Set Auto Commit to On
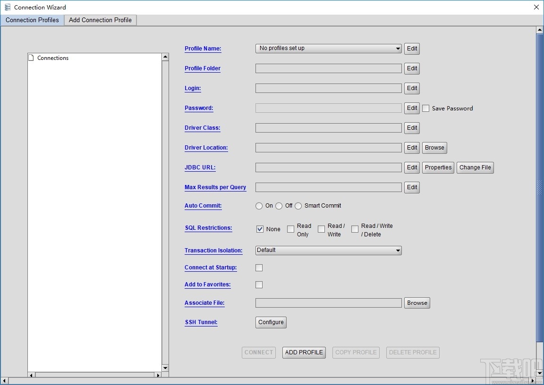The width and height of the screenshot is (544, 385). (x=259, y=206)
